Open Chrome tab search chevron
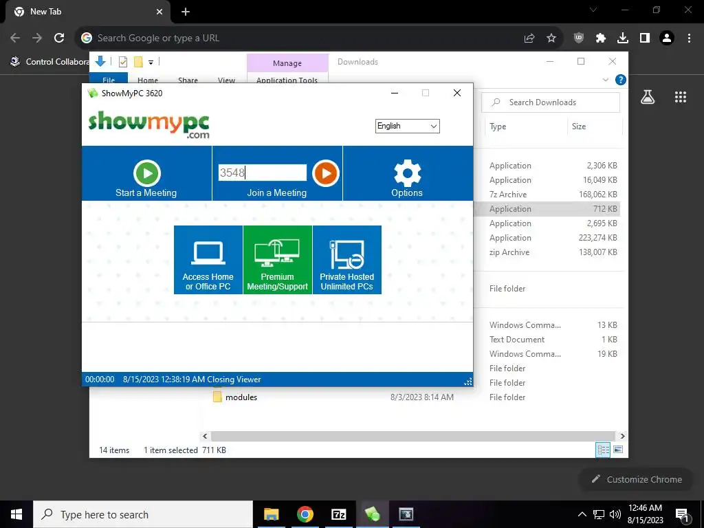 click(593, 10)
